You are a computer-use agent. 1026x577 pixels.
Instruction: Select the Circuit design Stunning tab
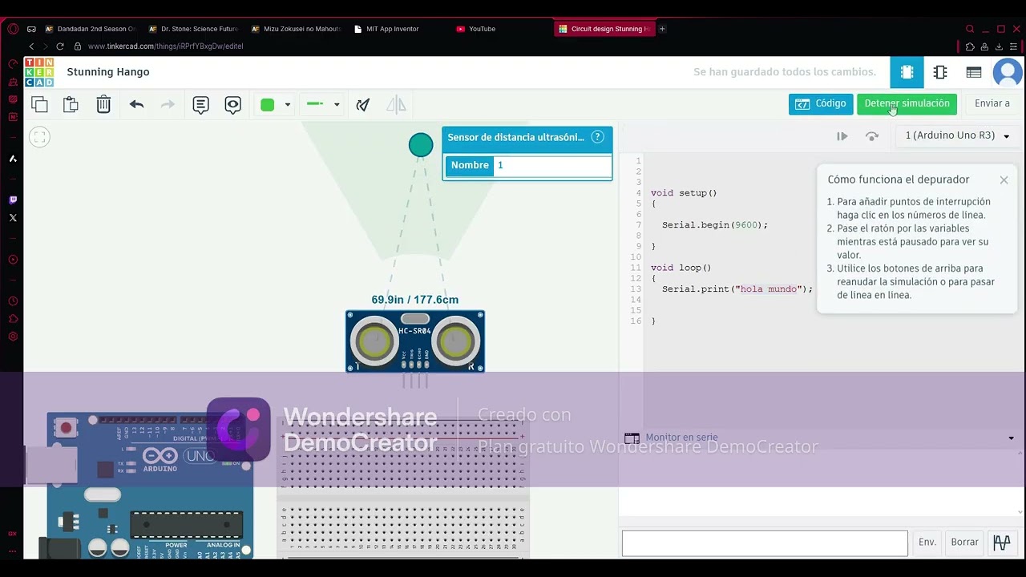pos(605,29)
